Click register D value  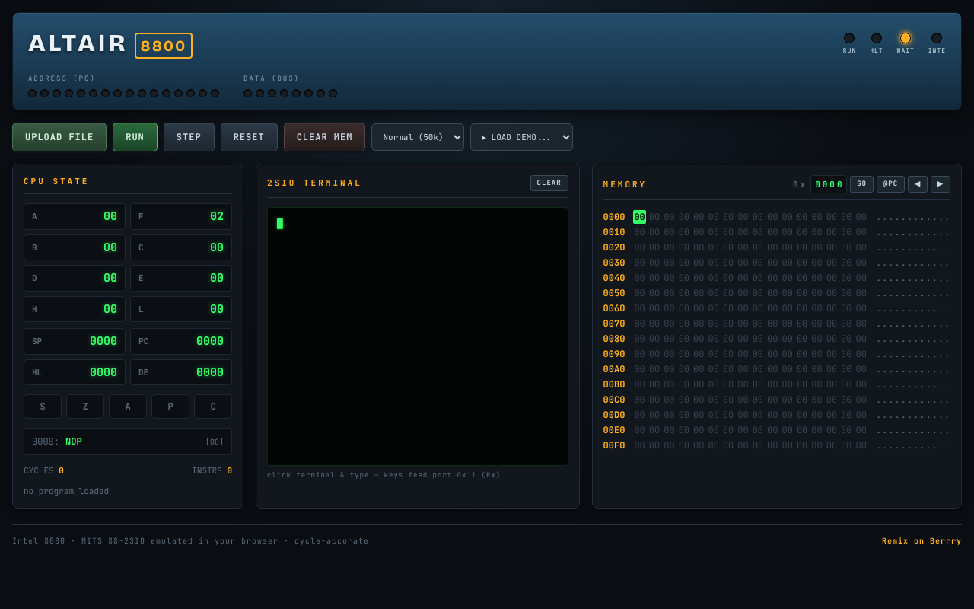pos(110,278)
